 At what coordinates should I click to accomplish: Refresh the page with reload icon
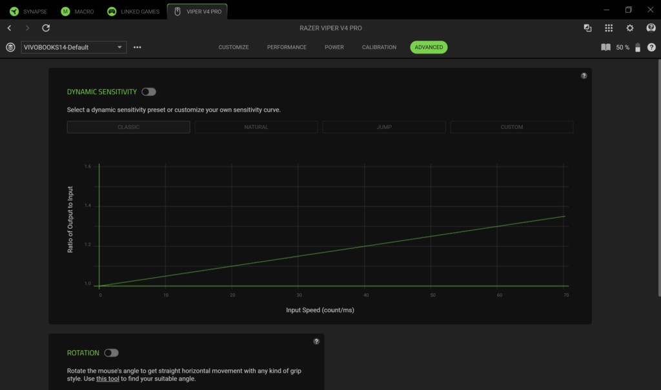(46, 28)
